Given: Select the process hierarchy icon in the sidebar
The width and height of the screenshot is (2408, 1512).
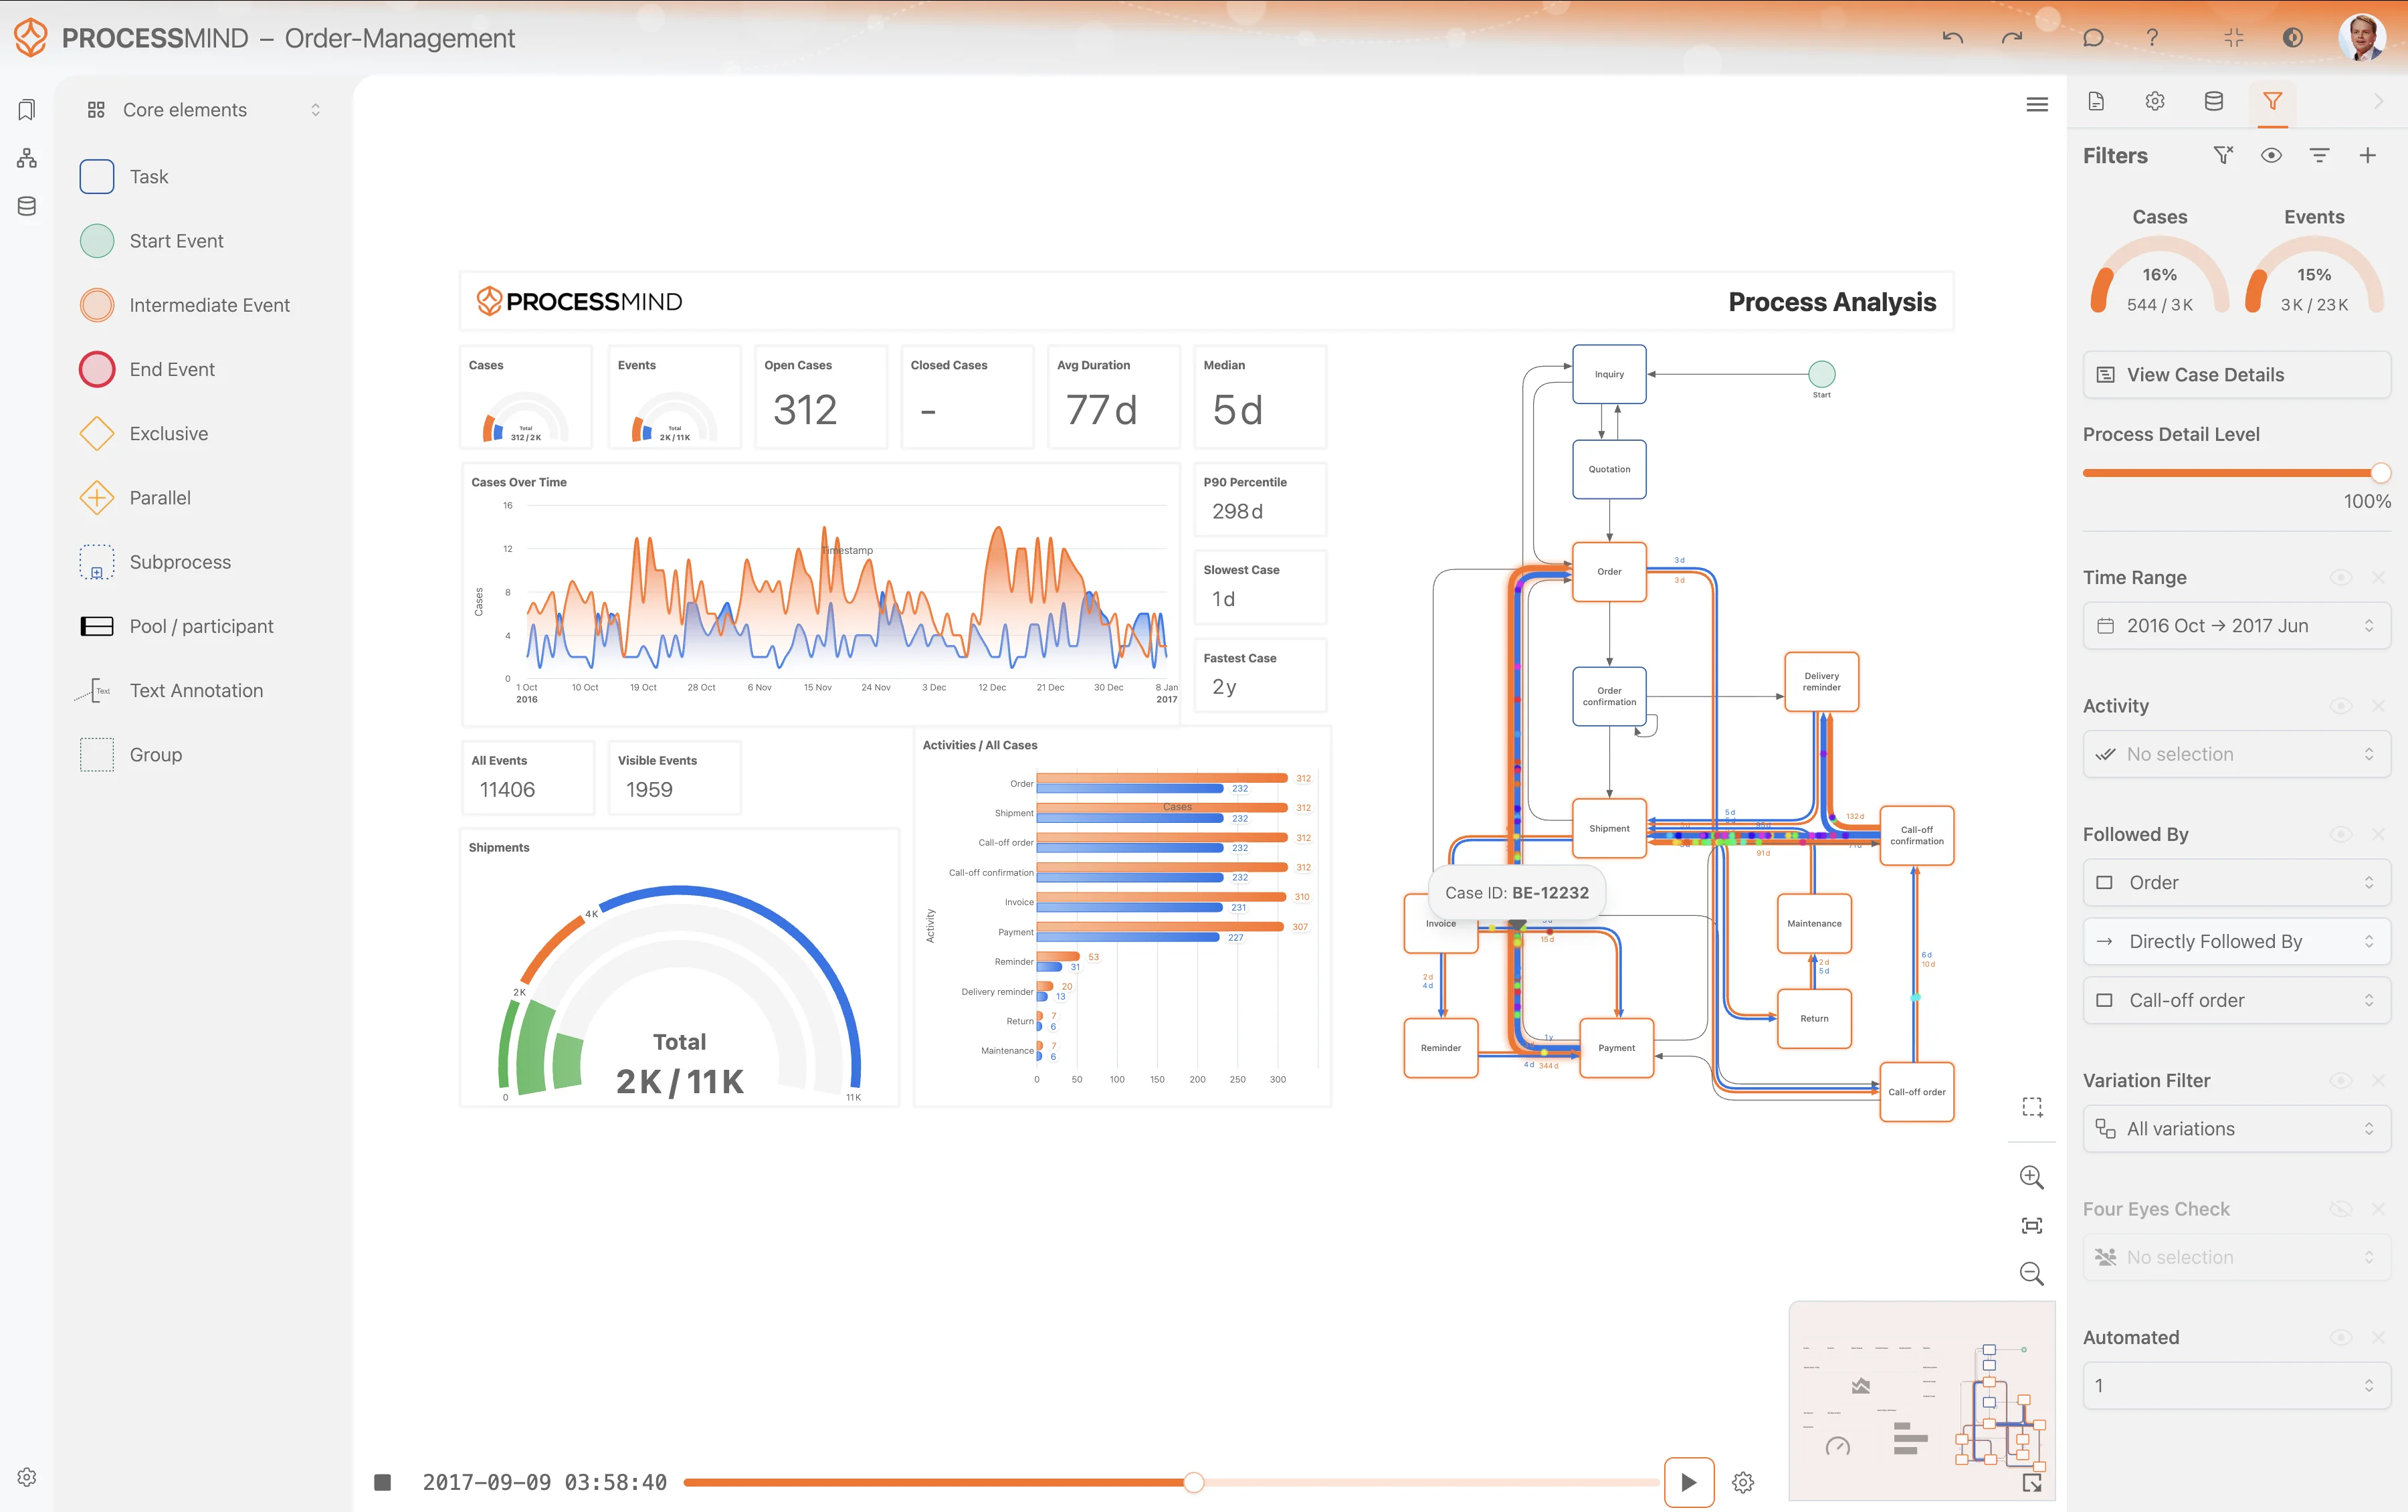Looking at the screenshot, I should (x=25, y=157).
